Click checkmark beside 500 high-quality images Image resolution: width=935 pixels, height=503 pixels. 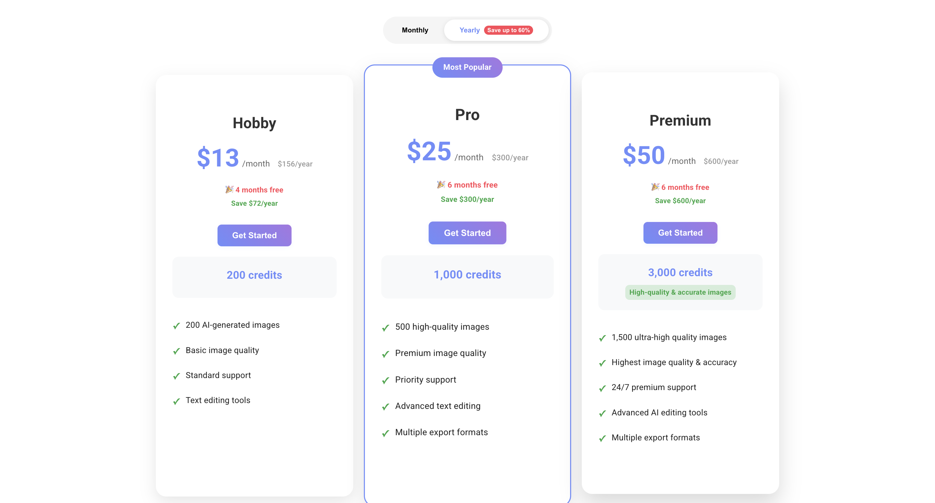tap(385, 328)
